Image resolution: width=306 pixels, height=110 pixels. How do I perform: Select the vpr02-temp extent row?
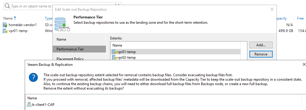[x=175, y=58]
